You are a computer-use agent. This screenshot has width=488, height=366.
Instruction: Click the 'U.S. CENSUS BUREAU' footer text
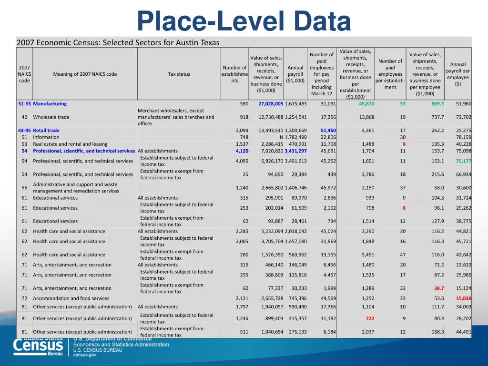[98, 350]
